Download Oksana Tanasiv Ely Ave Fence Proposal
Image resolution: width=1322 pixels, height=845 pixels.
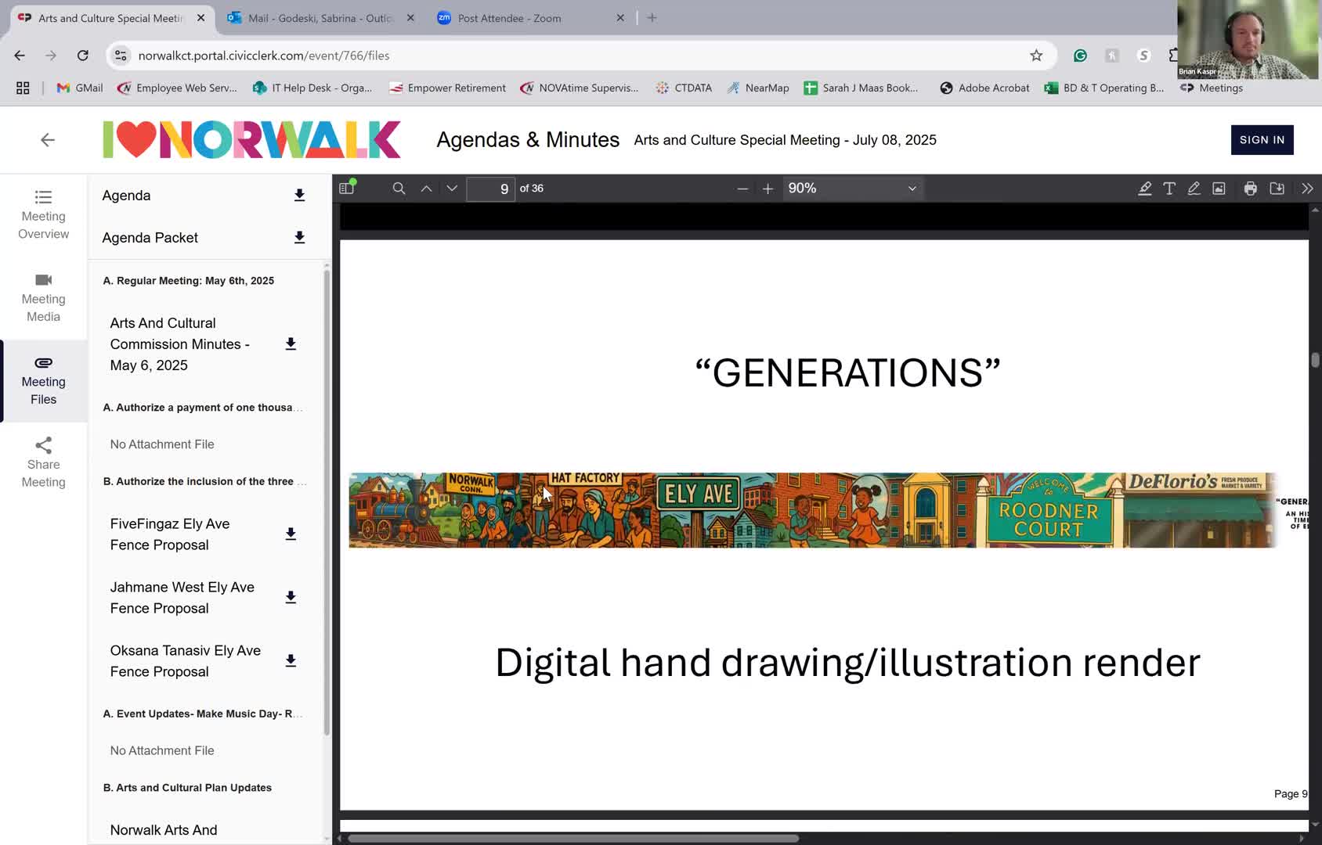click(291, 660)
